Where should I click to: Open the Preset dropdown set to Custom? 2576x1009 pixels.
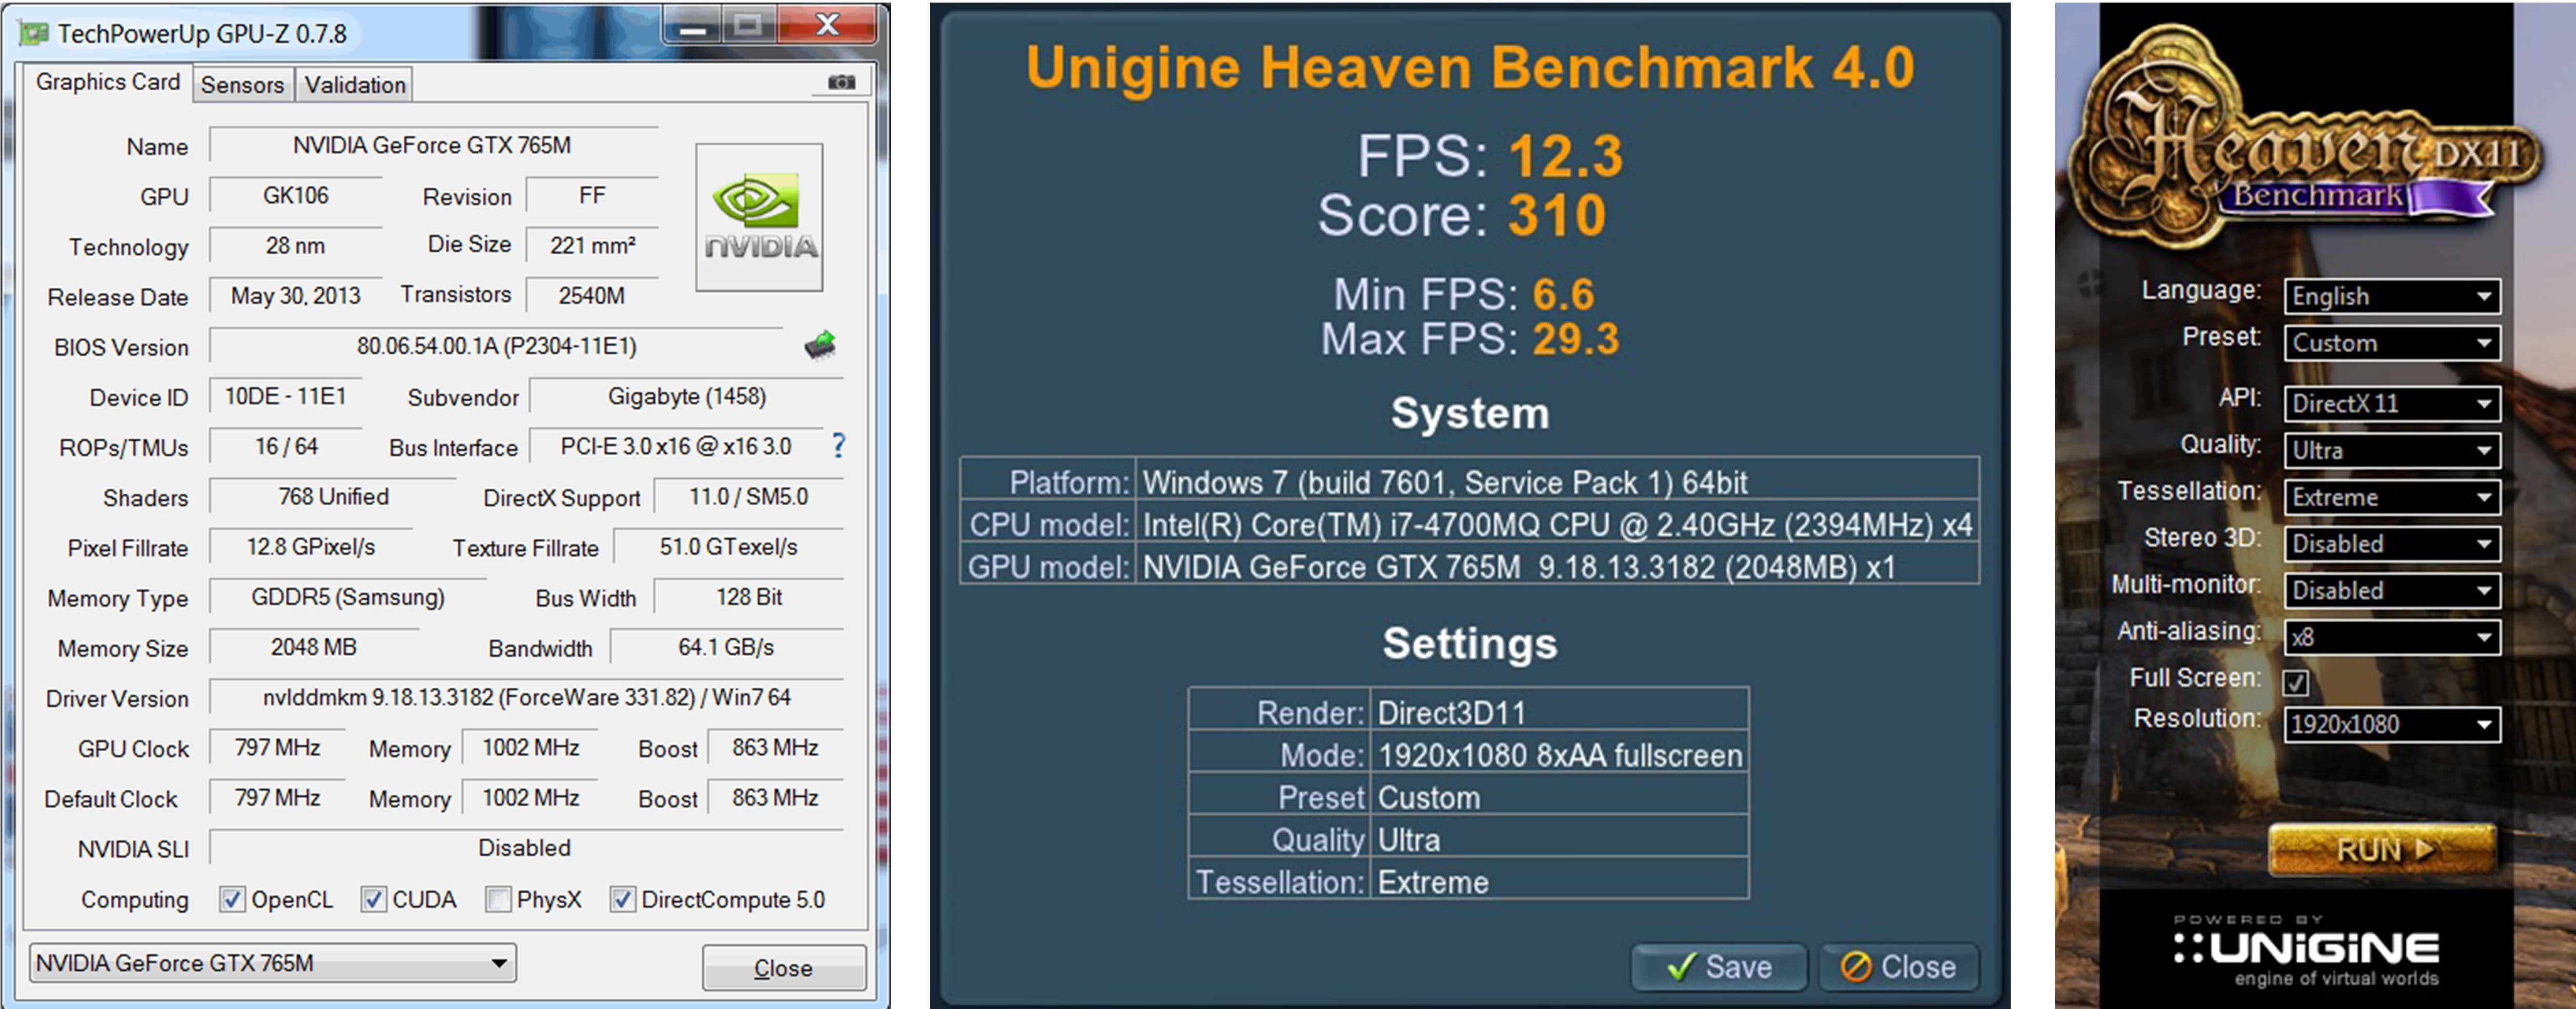2391,343
